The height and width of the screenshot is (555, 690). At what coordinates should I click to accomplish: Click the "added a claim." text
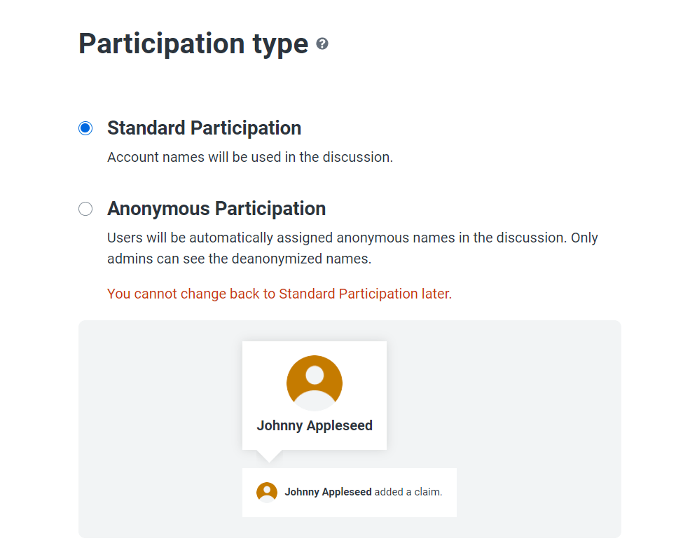point(408,492)
